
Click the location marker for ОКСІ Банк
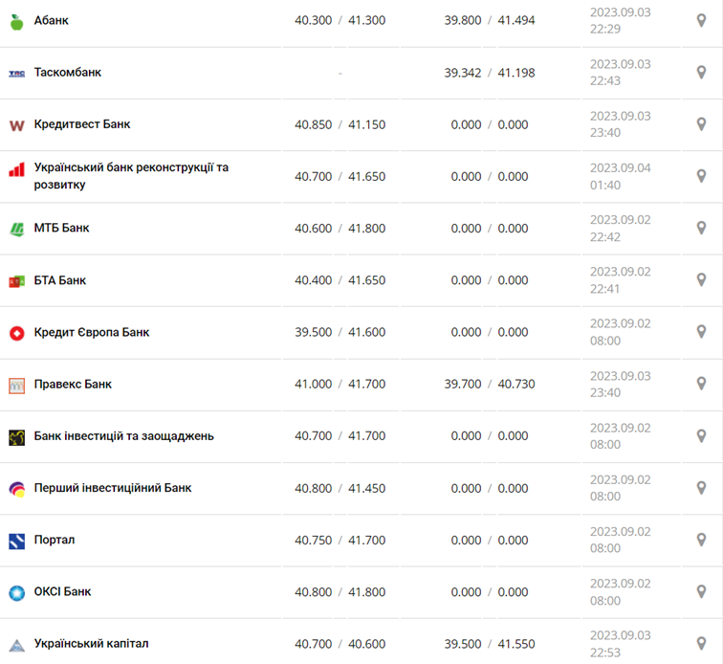point(701,591)
